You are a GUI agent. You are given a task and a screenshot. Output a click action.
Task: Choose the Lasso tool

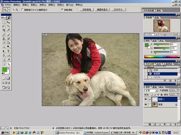click(4, 26)
